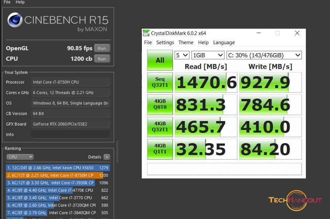Click the Seq write result 927.9
This screenshot has width=330, height=219.
pyautogui.click(x=270, y=82)
